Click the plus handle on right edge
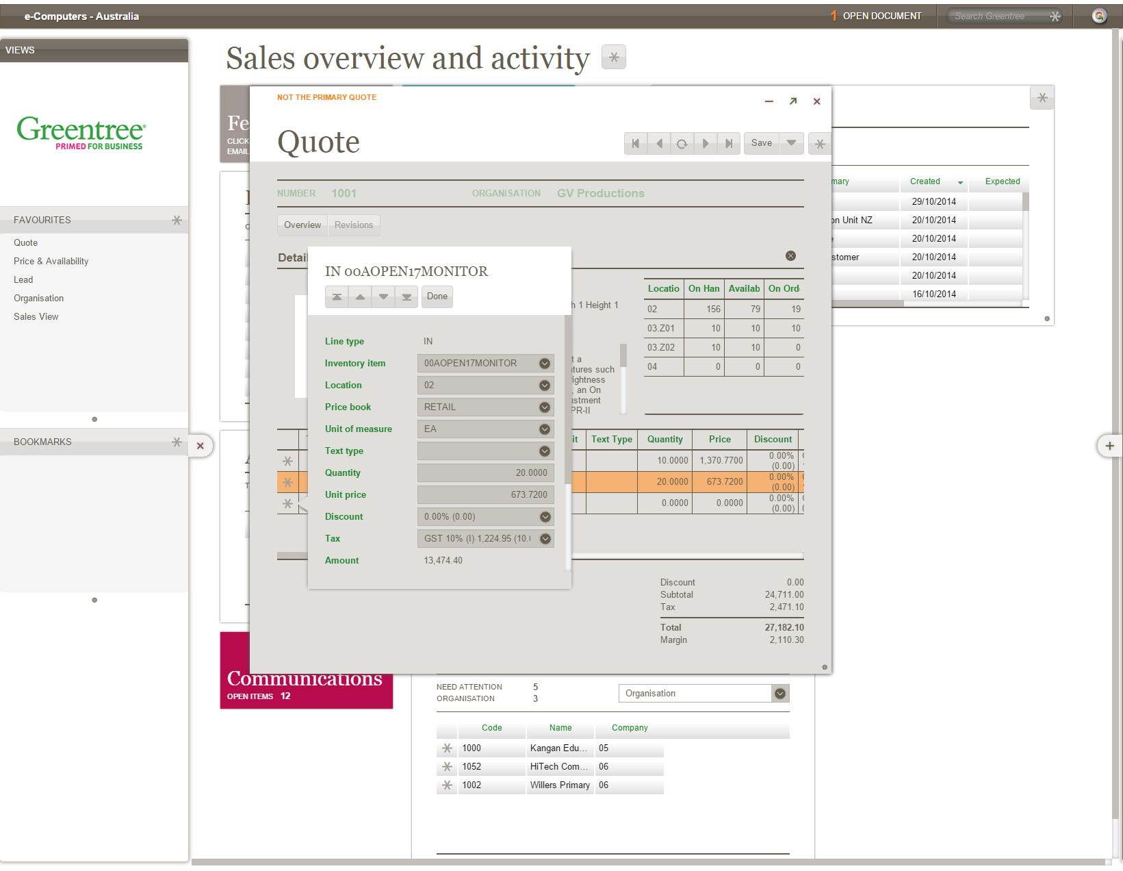 click(x=1109, y=446)
